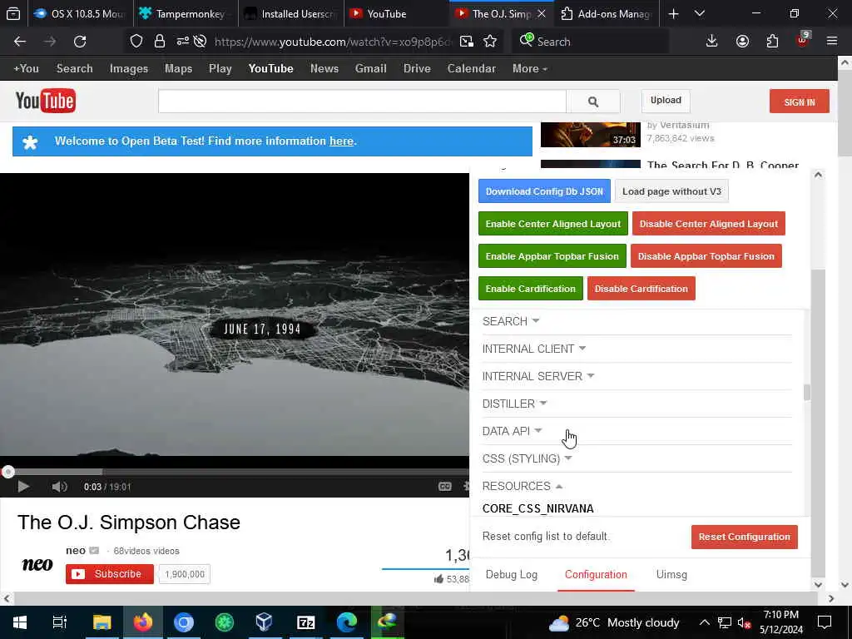
Task: Open 7-Zip from the taskbar
Action: pyautogui.click(x=306, y=622)
